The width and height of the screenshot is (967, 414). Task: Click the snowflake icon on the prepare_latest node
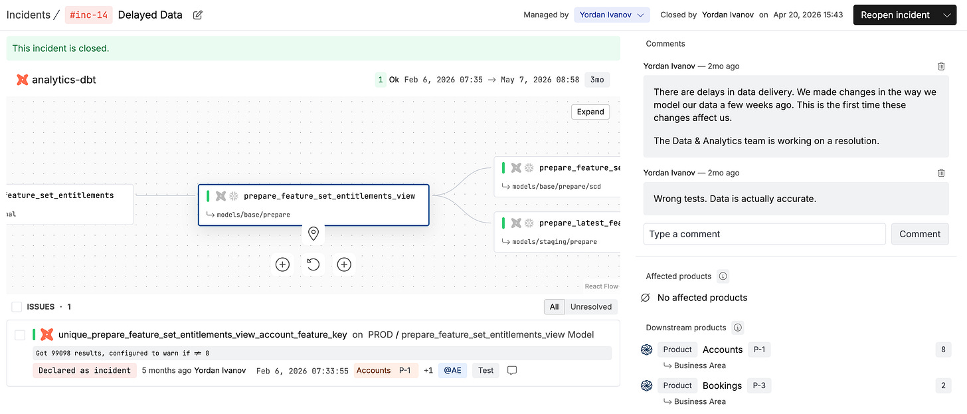pos(529,223)
